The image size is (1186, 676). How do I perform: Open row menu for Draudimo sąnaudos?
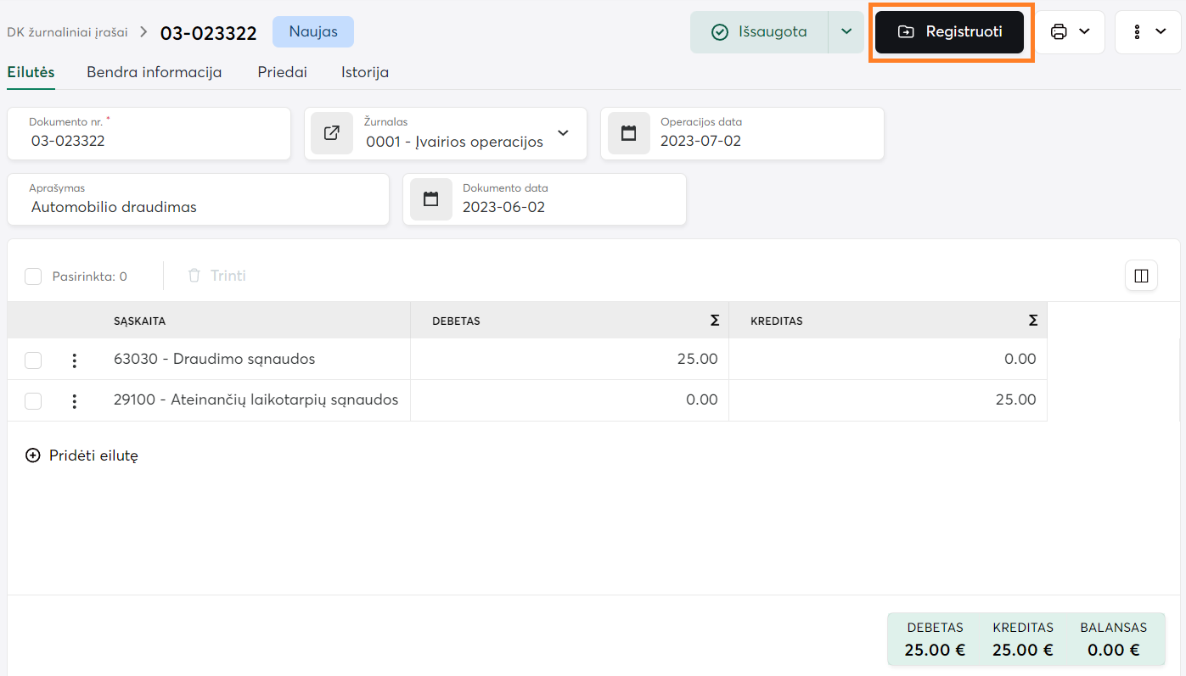click(75, 360)
